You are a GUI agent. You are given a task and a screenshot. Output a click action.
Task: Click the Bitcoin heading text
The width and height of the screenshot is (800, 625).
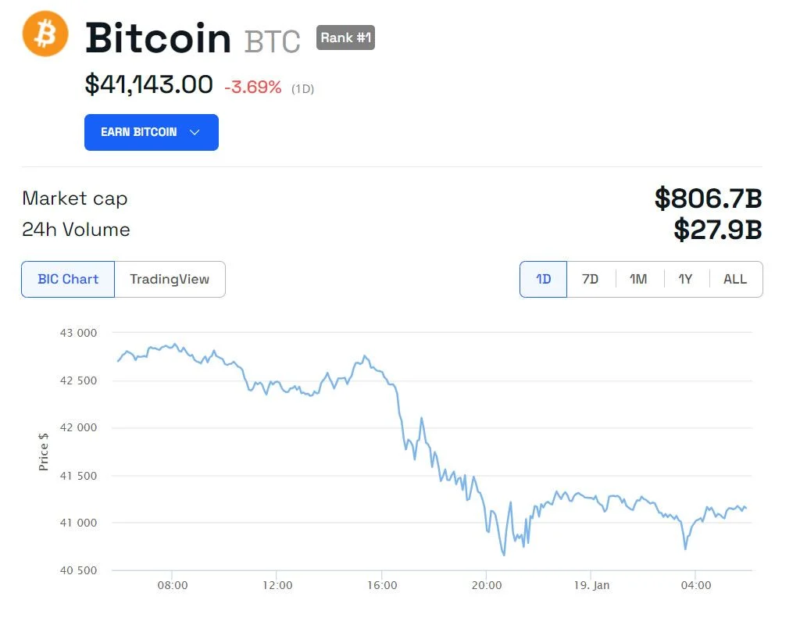[158, 37]
